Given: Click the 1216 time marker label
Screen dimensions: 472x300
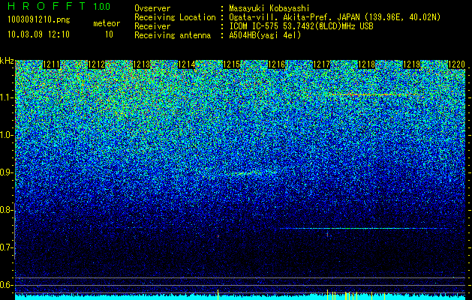Looking at the screenshot, I should pos(276,64).
